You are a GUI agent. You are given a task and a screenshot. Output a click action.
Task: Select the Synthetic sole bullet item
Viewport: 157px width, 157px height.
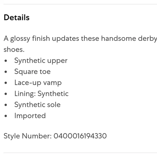coord(37,105)
